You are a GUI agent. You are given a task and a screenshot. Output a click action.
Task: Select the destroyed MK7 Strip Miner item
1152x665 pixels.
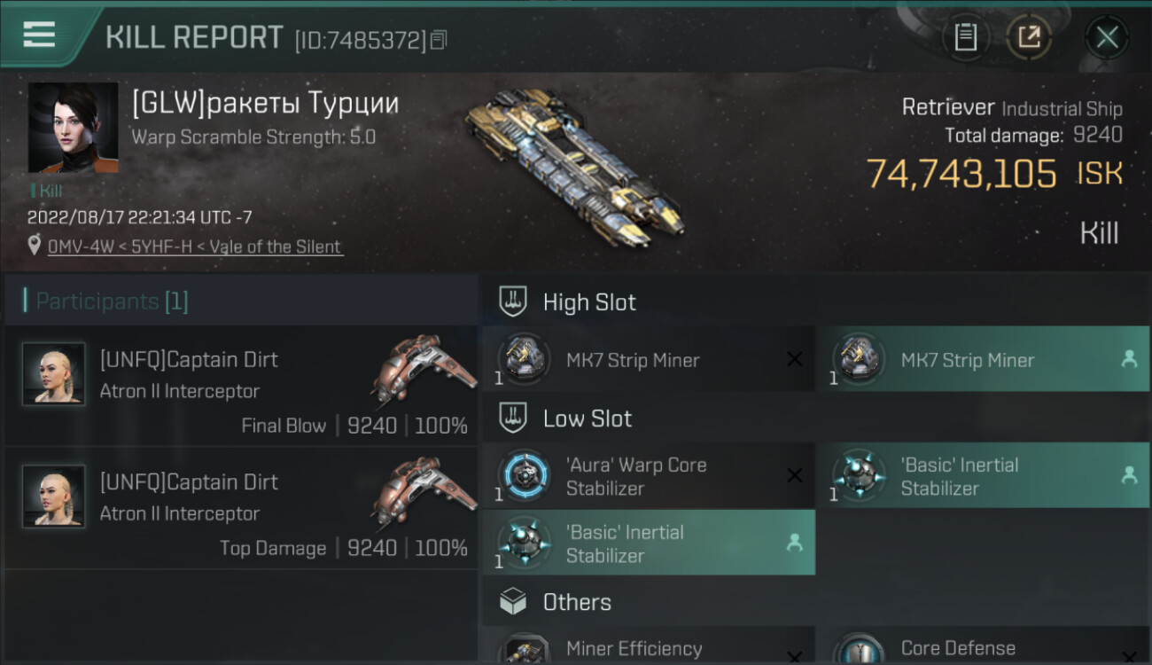coord(647,360)
